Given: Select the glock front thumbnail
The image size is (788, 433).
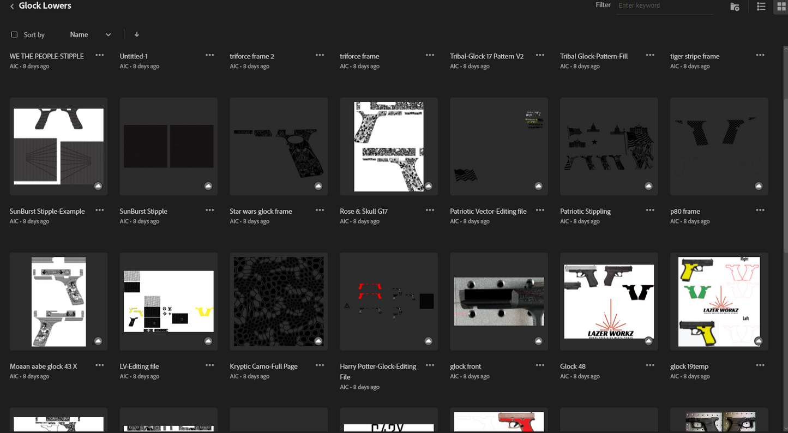Looking at the screenshot, I should click(498, 301).
